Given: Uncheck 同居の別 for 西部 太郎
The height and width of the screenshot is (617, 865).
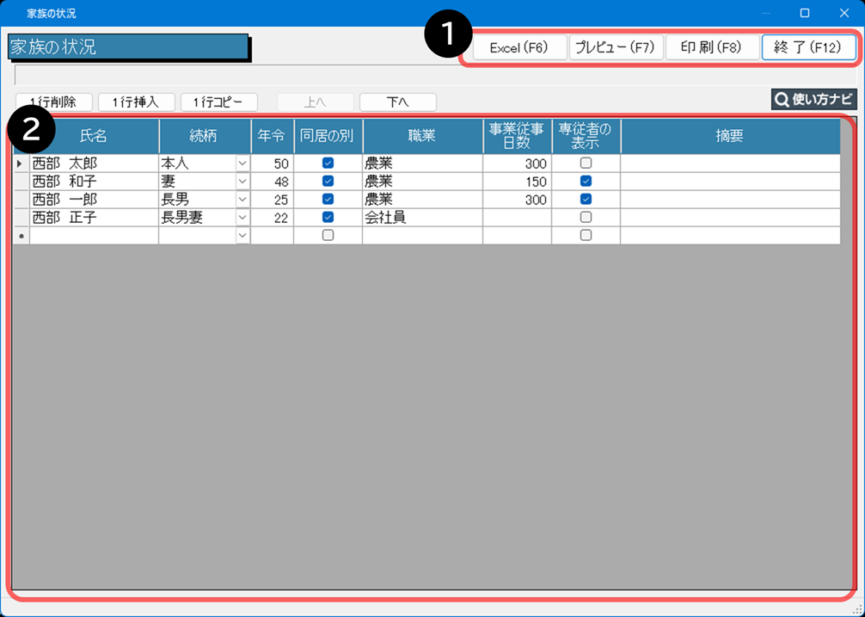Looking at the screenshot, I should coord(328,164).
